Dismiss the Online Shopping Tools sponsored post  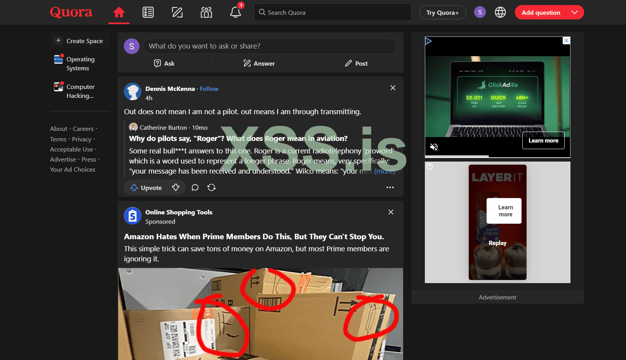click(x=391, y=212)
